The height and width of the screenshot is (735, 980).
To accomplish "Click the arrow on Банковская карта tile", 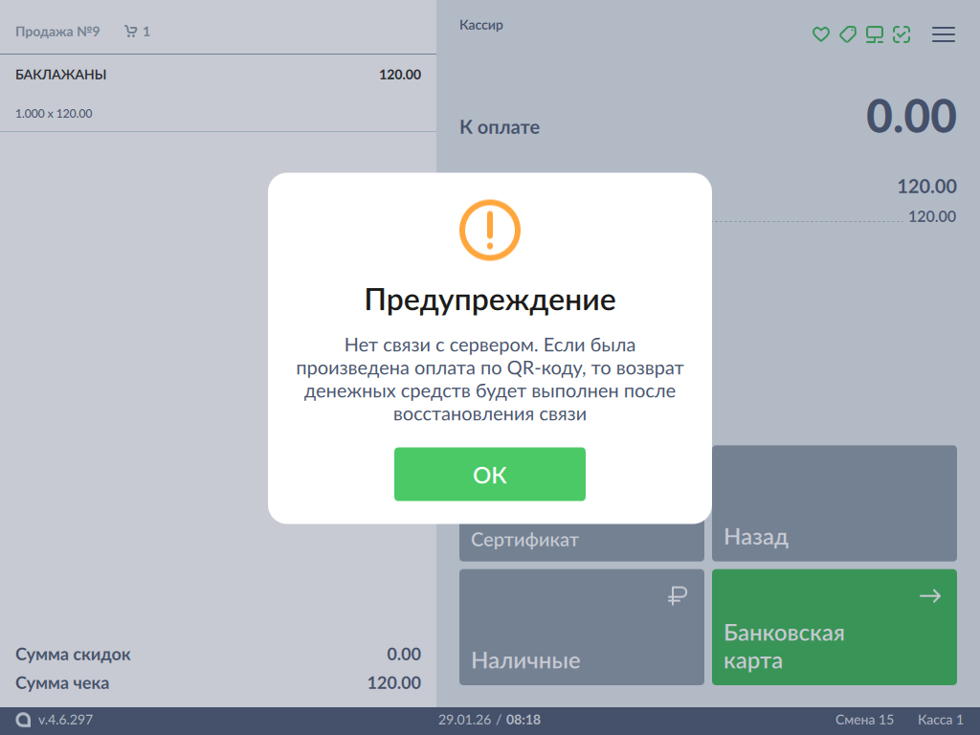I will (x=929, y=596).
